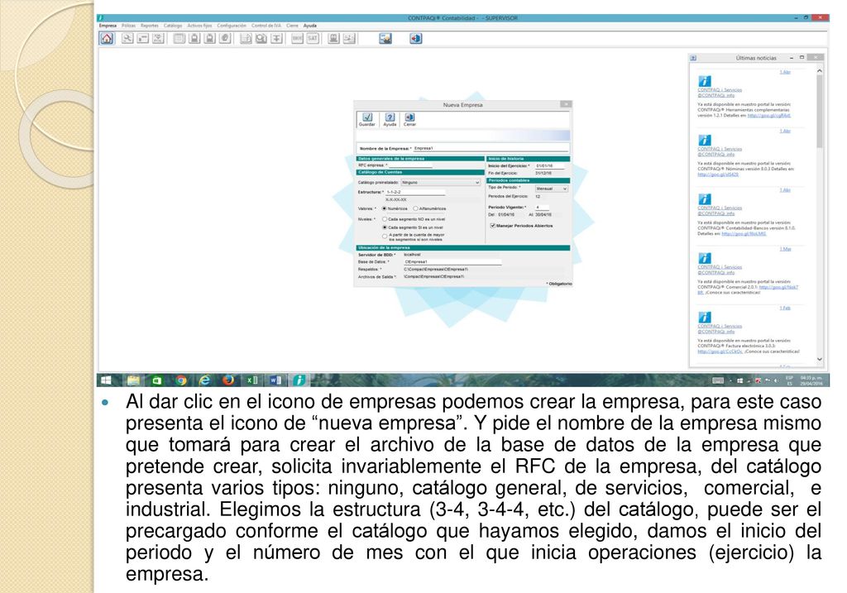The width and height of the screenshot is (847, 593).
Task: Select 'A partir de la cuenta de mayor' option
Action: pos(385,236)
